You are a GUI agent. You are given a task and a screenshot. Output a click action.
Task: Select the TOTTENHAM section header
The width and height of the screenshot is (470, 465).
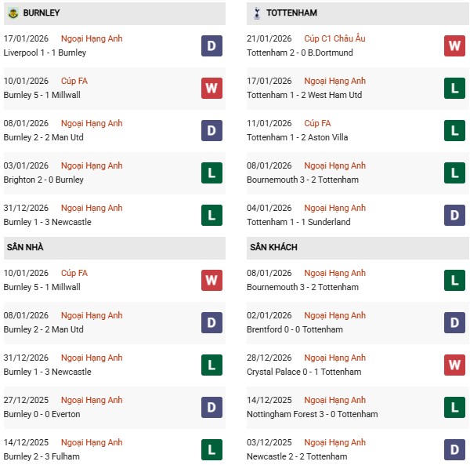[x=292, y=13]
